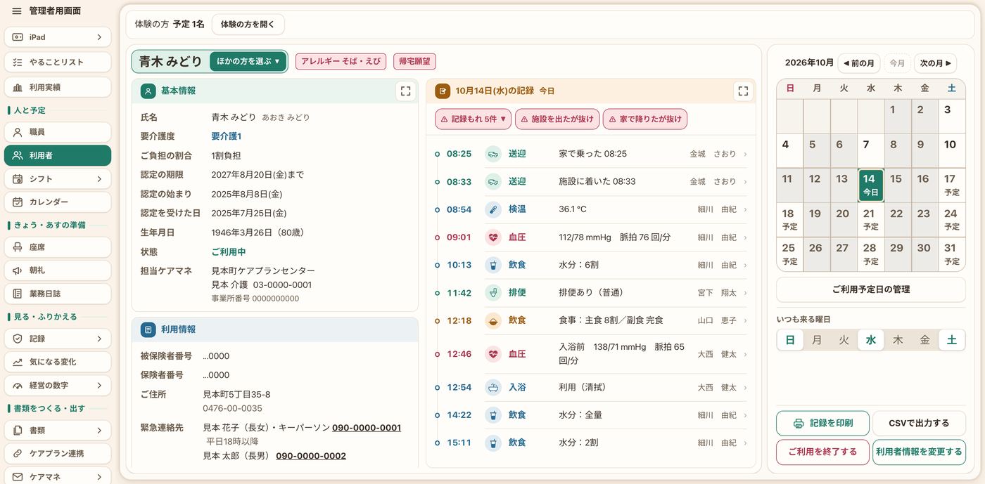This screenshot has width=985, height=484.
Task: Open the 記録もれ 5件 dropdown
Action: point(474,119)
